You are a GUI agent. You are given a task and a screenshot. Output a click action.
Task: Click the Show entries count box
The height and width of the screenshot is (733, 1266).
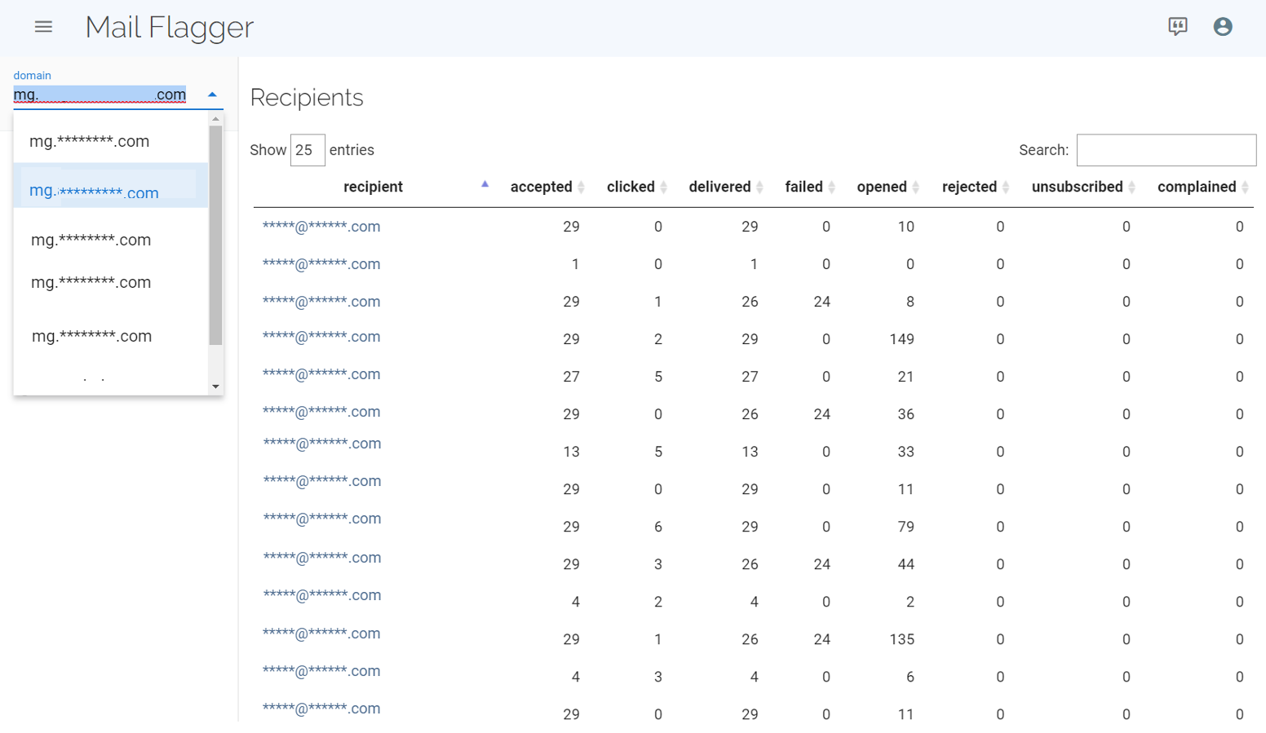pos(308,150)
